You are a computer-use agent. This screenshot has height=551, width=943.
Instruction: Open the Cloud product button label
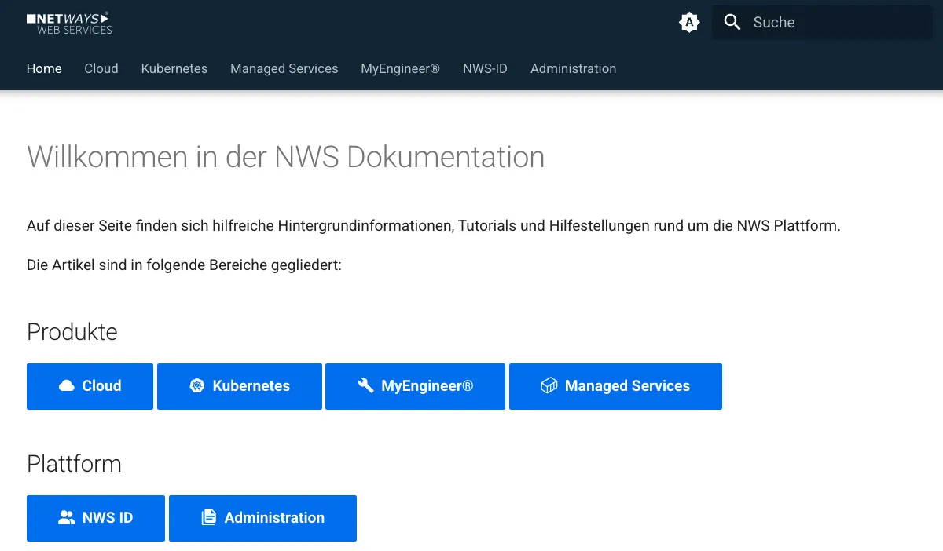(x=101, y=385)
